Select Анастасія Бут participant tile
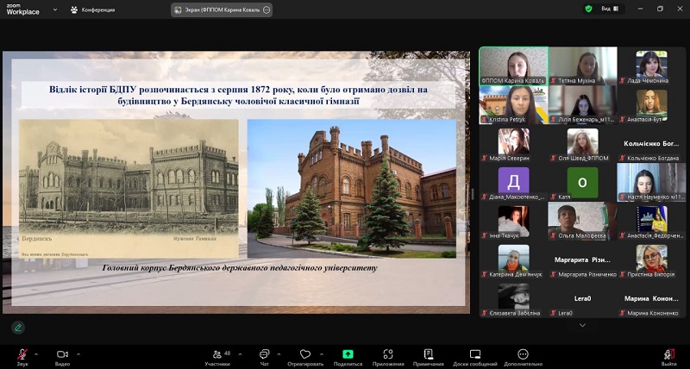 652,104
